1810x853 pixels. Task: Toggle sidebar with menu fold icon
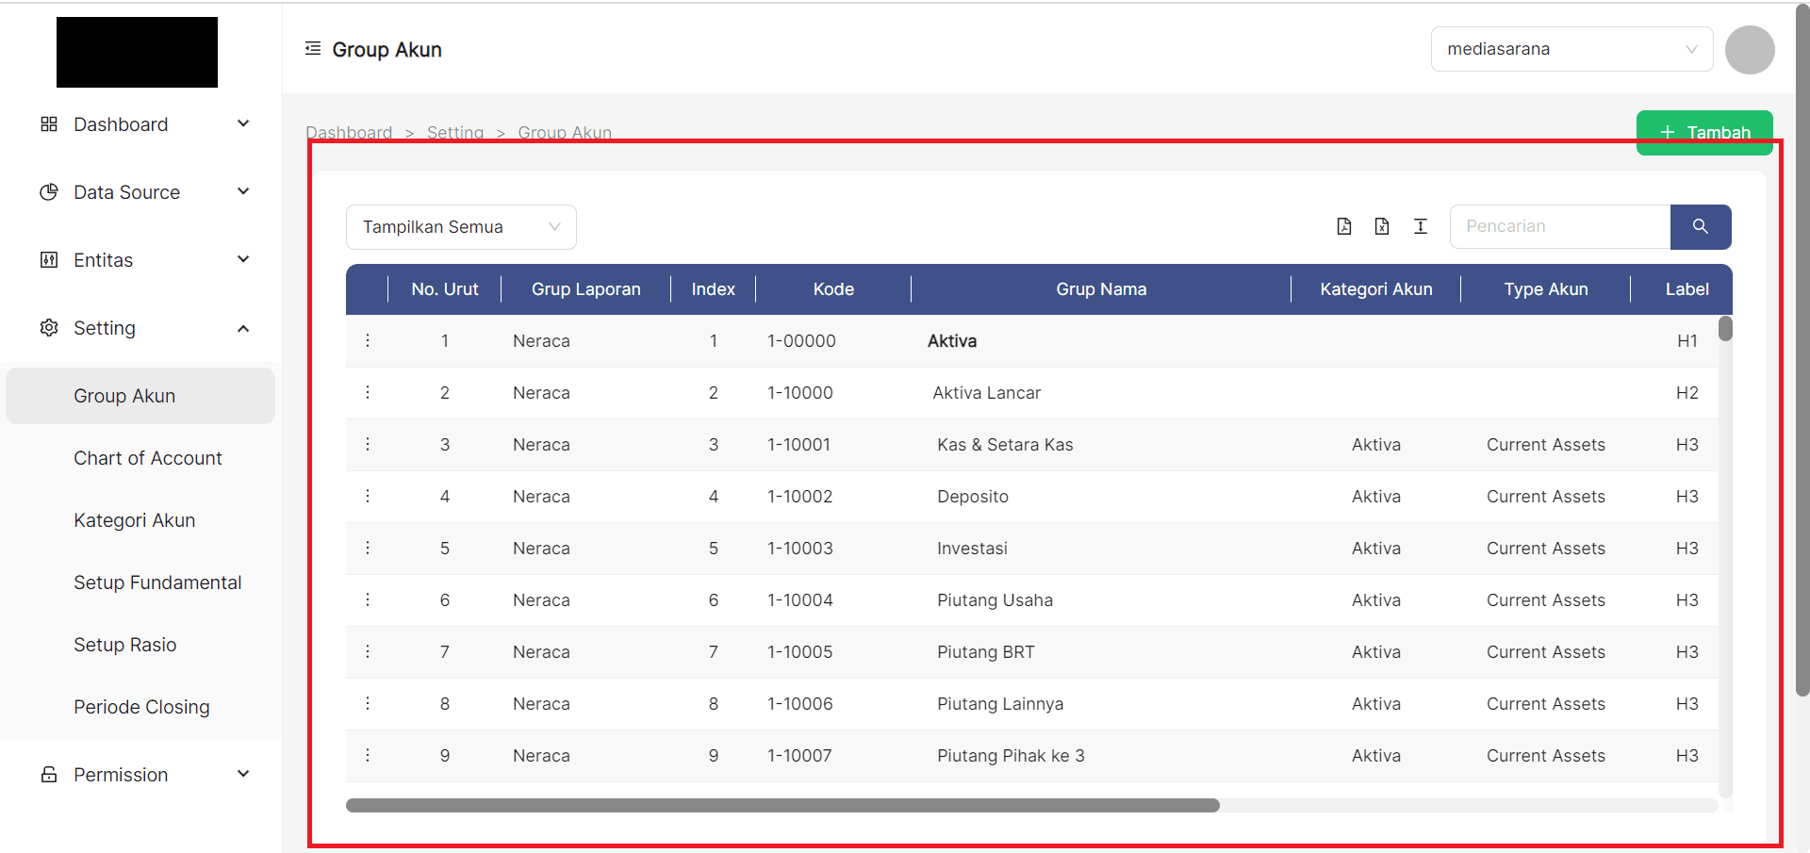click(313, 49)
